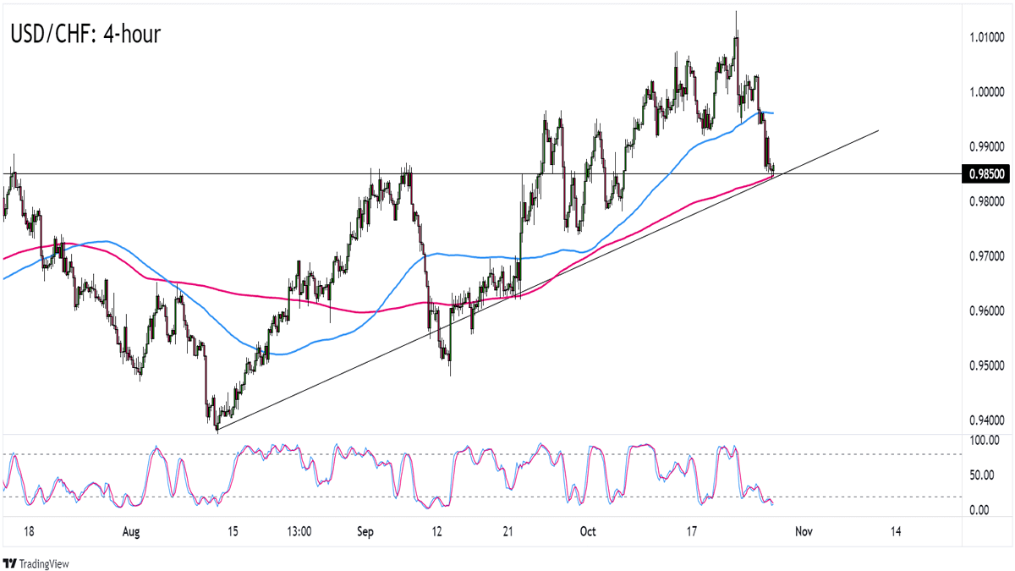The height and width of the screenshot is (571, 1015).
Task: Click the 13:00 time axis label
Action: pos(299,532)
